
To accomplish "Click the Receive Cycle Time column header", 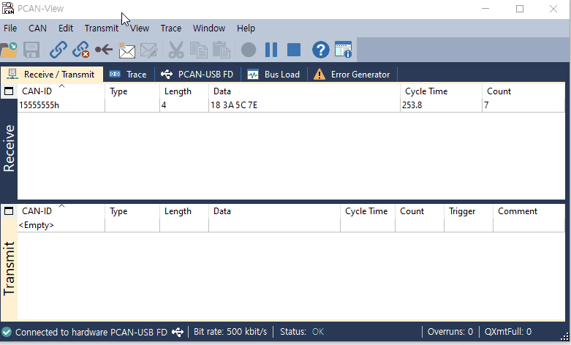I will pos(441,91).
